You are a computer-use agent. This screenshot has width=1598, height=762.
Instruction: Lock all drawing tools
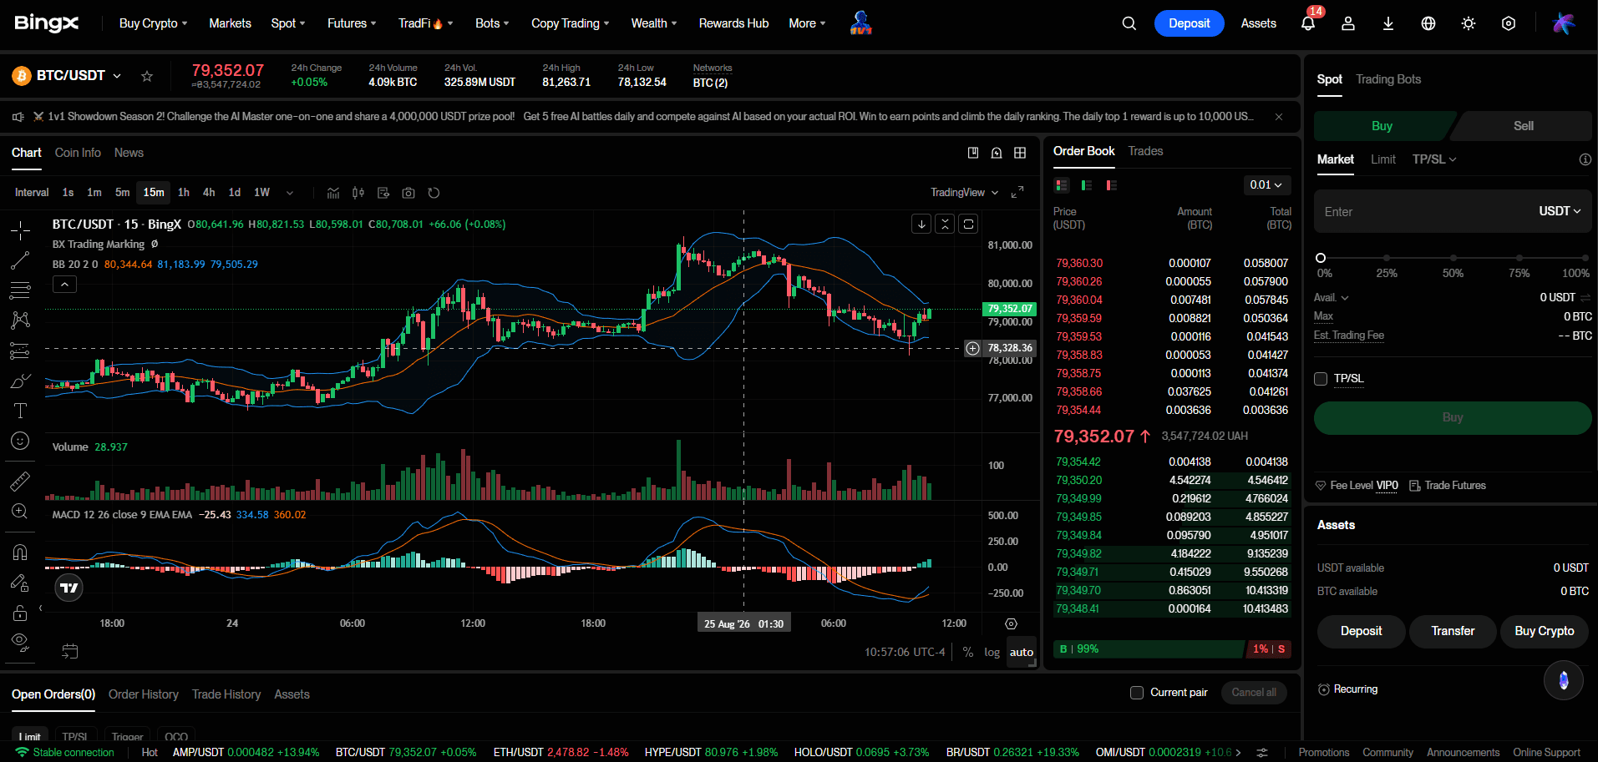pos(20,613)
